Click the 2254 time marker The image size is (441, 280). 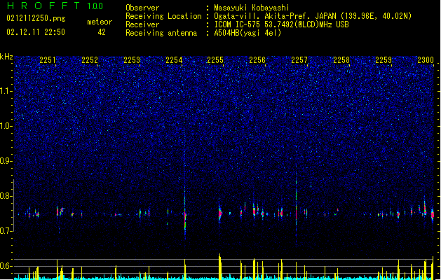pyautogui.click(x=174, y=60)
